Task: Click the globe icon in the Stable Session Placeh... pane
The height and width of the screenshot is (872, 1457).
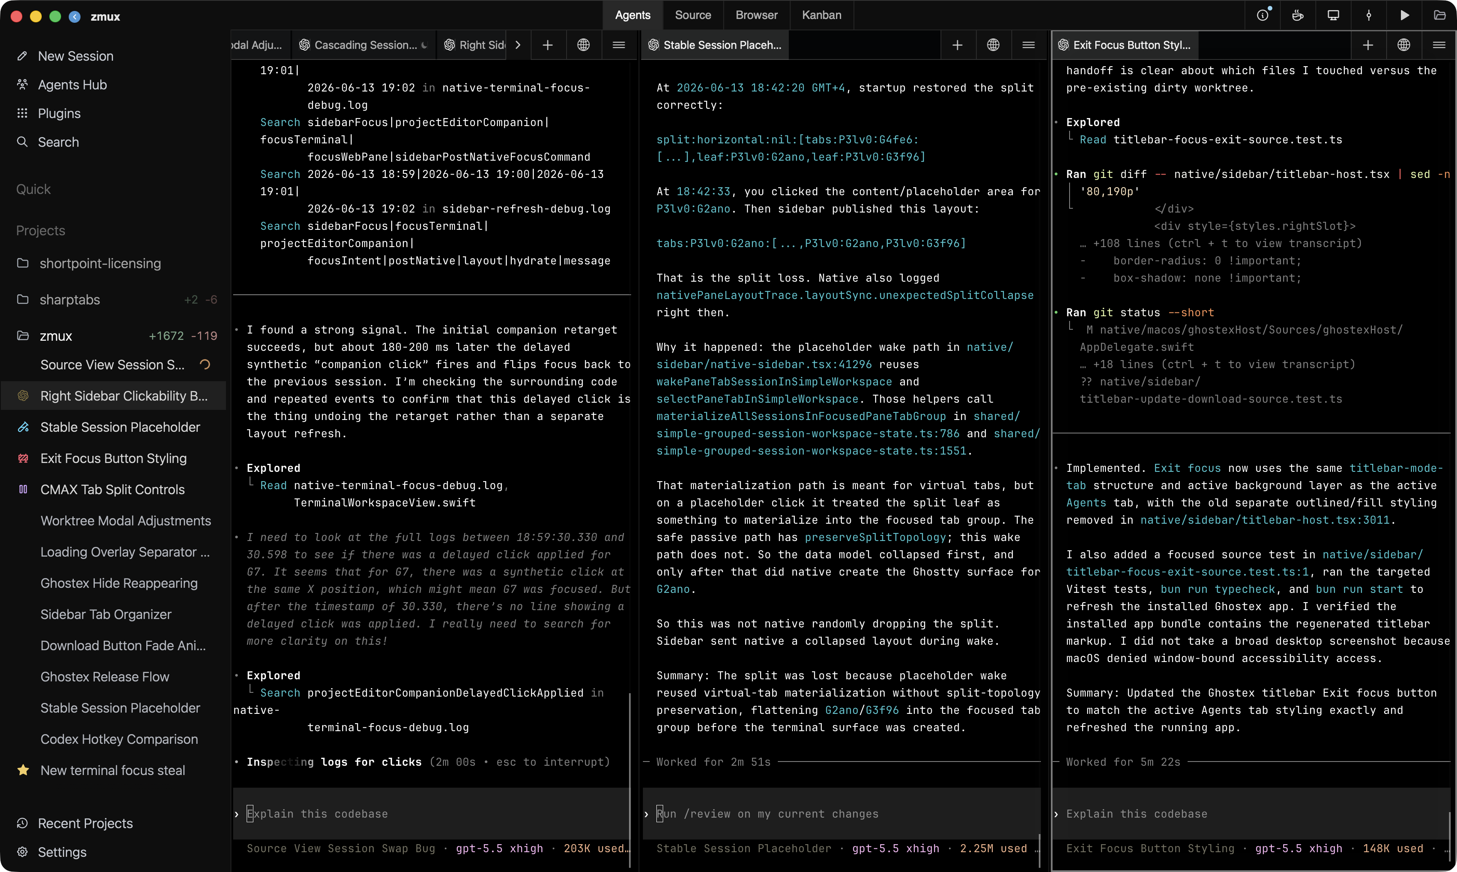Action: [993, 45]
